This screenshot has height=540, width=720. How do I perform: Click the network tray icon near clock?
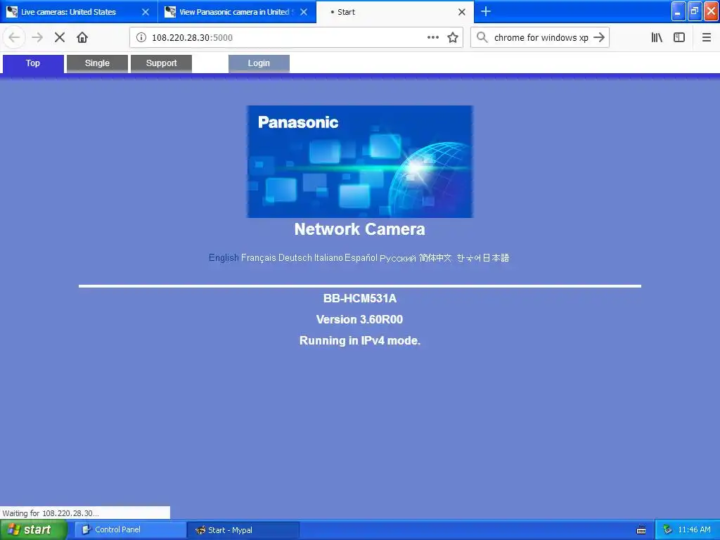tap(668, 530)
